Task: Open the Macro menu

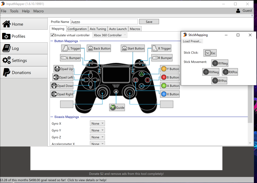Action: coord(38,11)
